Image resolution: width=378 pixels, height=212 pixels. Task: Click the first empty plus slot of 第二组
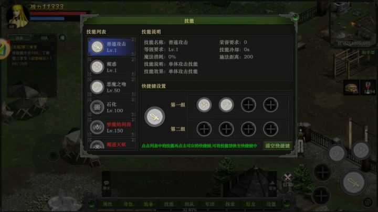pos(204,129)
